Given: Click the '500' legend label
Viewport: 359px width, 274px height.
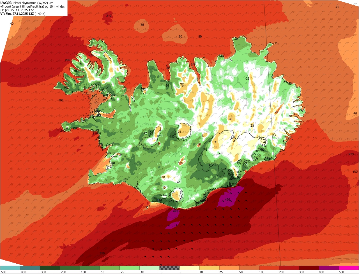Looking at the screenshot, I should point(341,272).
